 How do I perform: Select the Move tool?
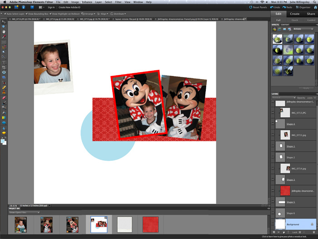4,22
